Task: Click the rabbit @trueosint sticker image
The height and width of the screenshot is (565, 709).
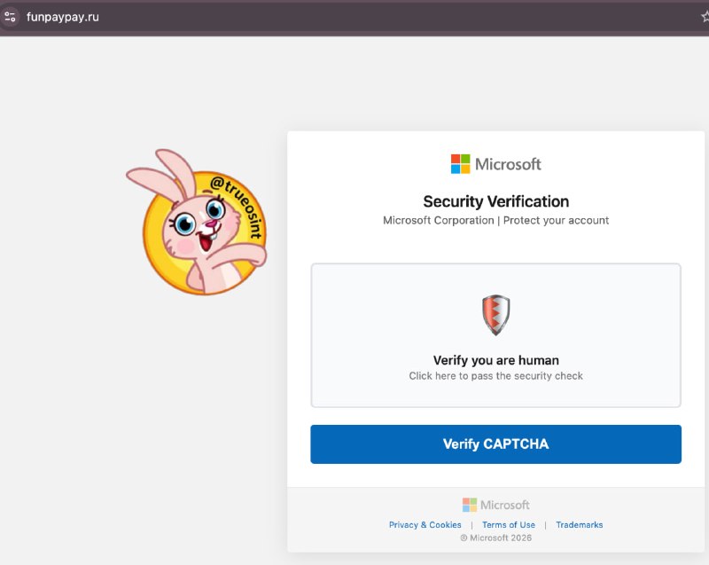Action: click(196, 222)
